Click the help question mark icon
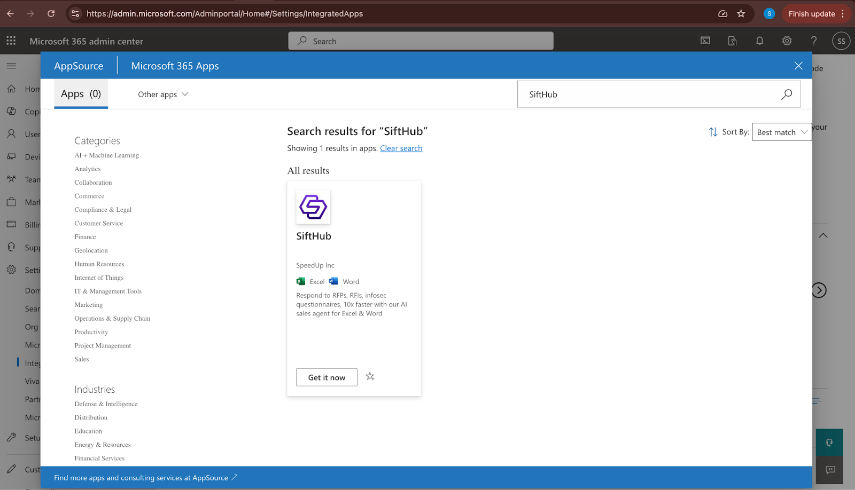The width and height of the screenshot is (855, 490). [x=813, y=41]
